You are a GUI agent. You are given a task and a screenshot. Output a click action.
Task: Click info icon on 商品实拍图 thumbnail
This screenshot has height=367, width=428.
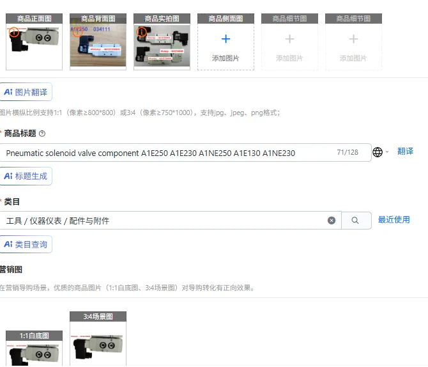click(141, 32)
